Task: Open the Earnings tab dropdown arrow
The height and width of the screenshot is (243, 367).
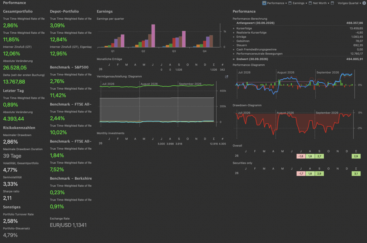Action: coord(306,3)
